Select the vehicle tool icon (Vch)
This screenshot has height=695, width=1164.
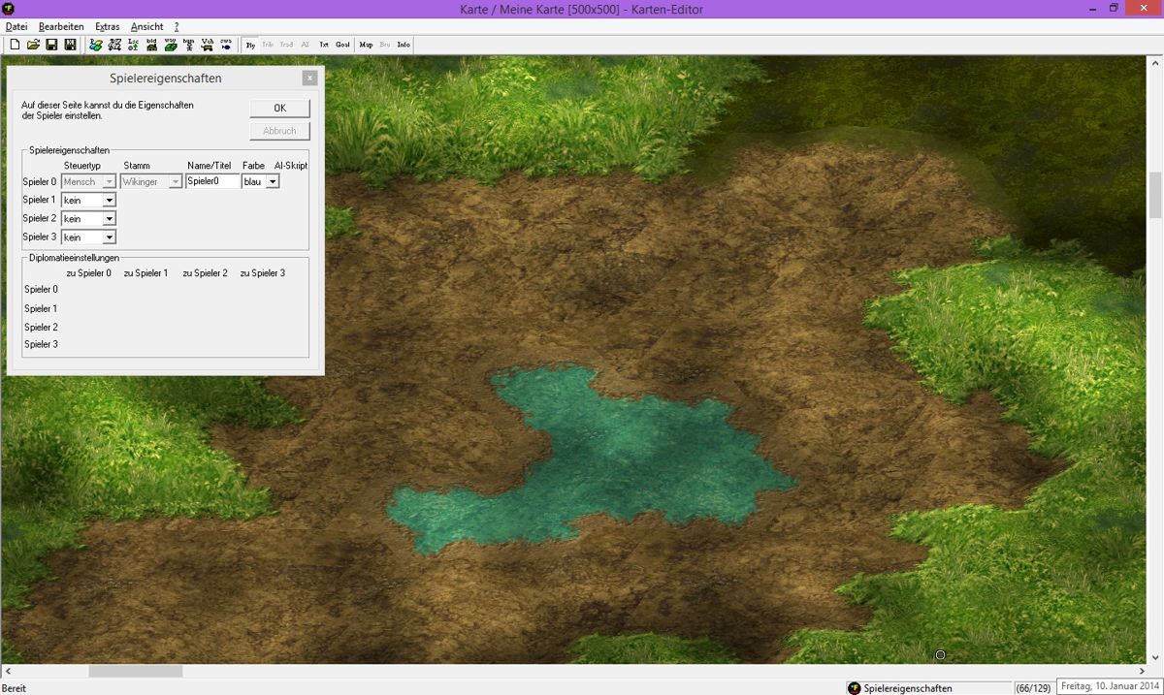point(208,45)
